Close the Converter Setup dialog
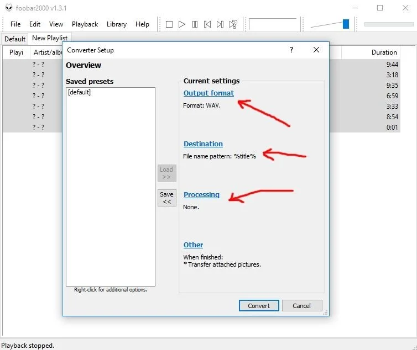417x350 pixels. [x=316, y=50]
